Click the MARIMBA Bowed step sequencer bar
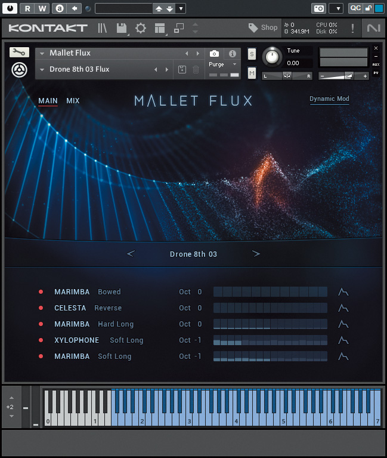The image size is (387, 458). [x=270, y=292]
